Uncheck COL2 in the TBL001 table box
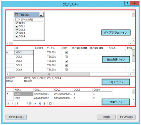 click(x=17, y=30)
